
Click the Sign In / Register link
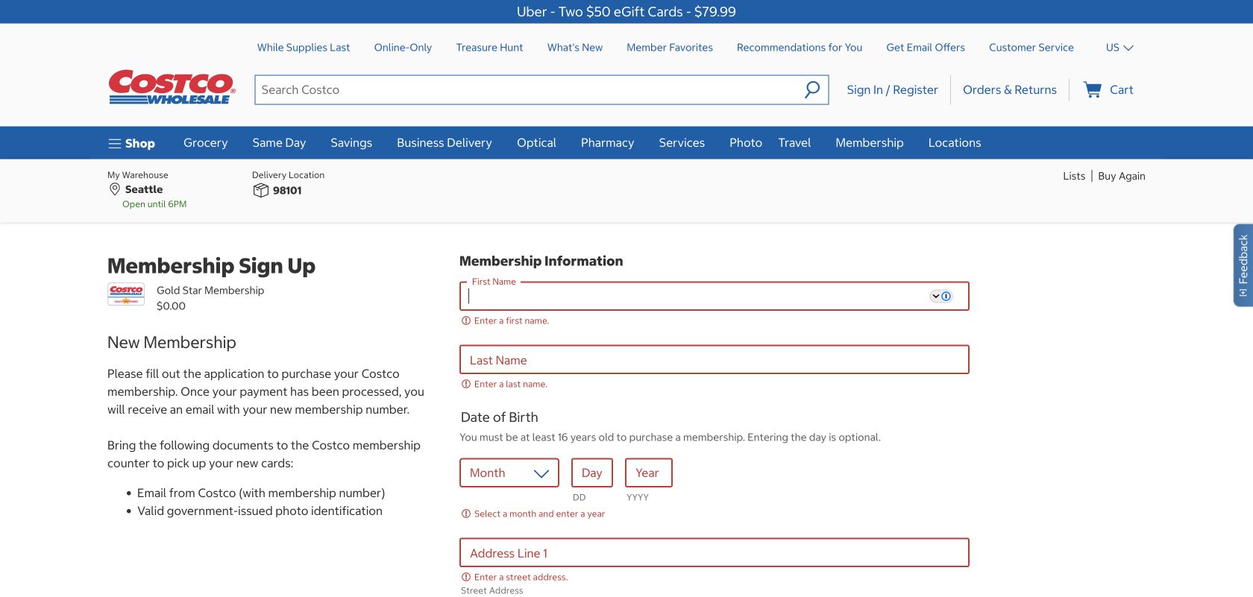[x=892, y=90]
